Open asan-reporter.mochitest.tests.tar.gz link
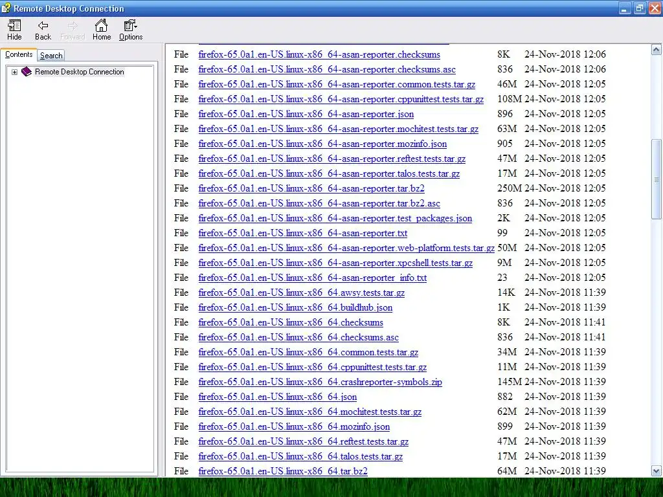663x497 pixels. tap(338, 129)
